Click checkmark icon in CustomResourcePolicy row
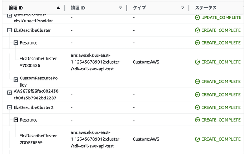Screen dimensions: 246x154 (x=197, y=82)
